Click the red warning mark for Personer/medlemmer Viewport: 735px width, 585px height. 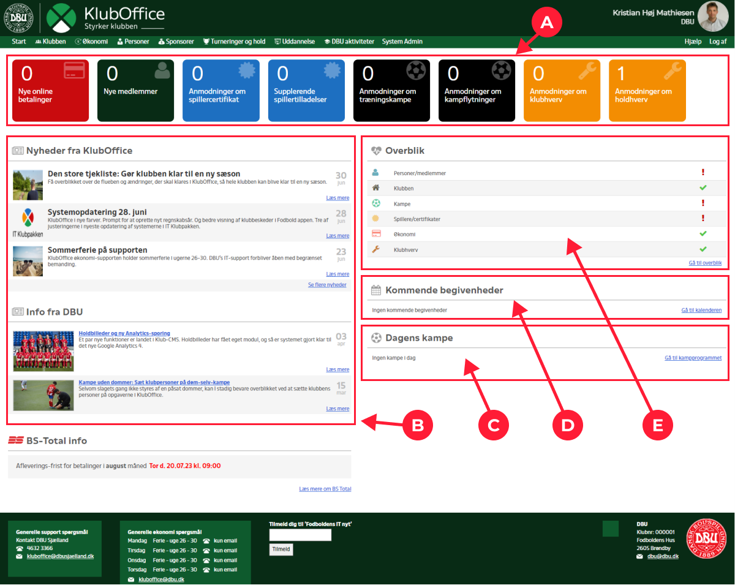pos(703,173)
